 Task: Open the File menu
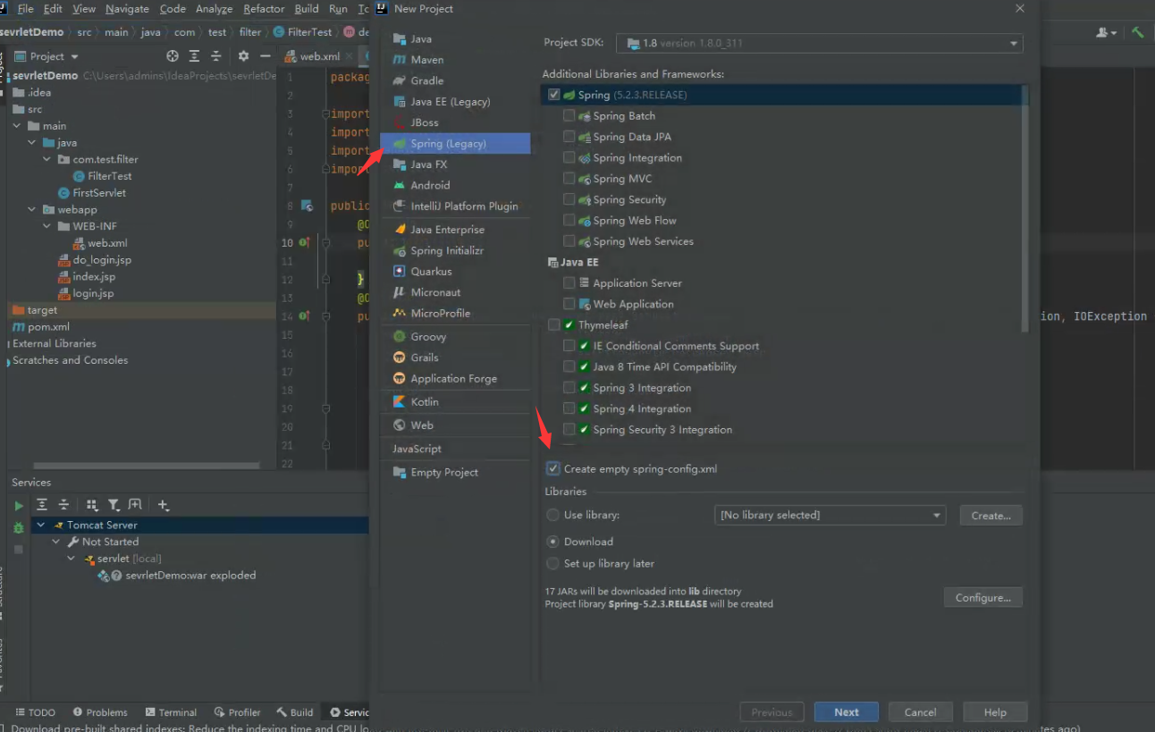click(26, 9)
